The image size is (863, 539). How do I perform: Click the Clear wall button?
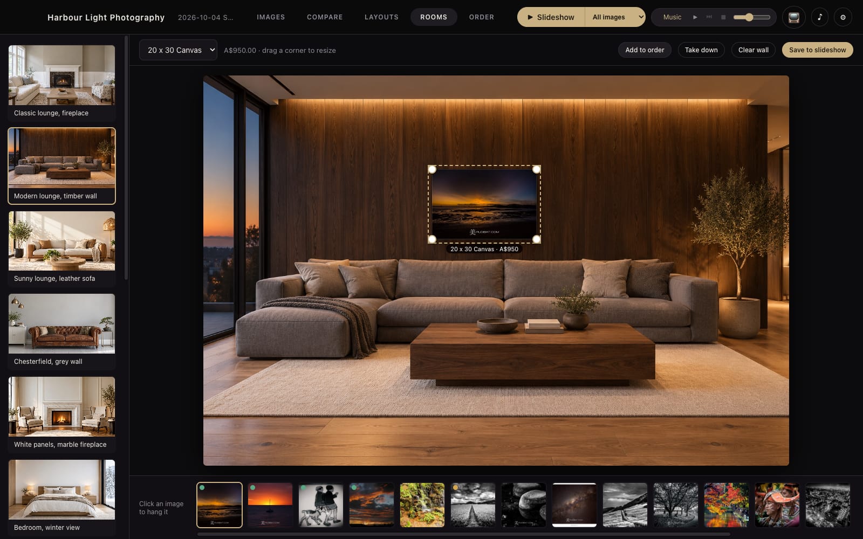[754, 50]
